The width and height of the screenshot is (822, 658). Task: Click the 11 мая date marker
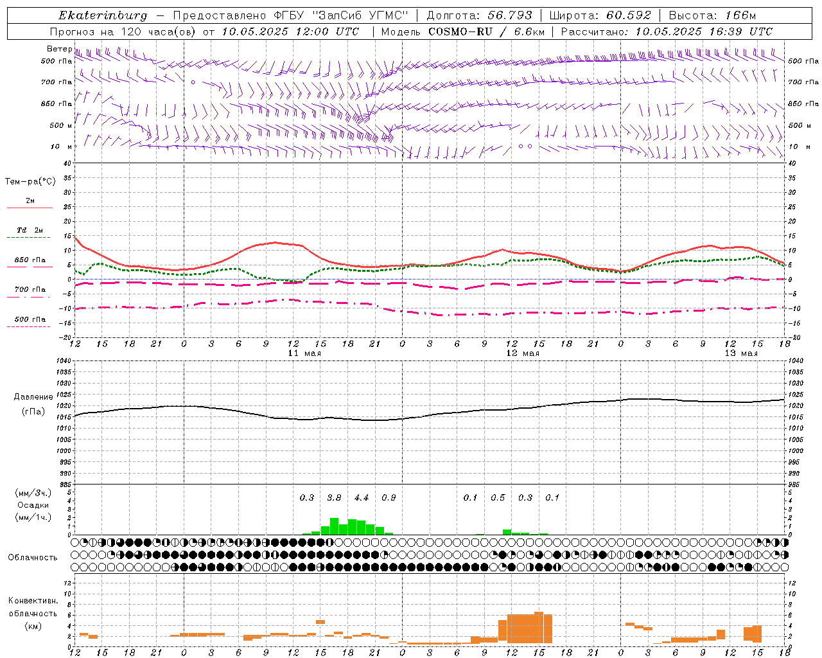(304, 353)
